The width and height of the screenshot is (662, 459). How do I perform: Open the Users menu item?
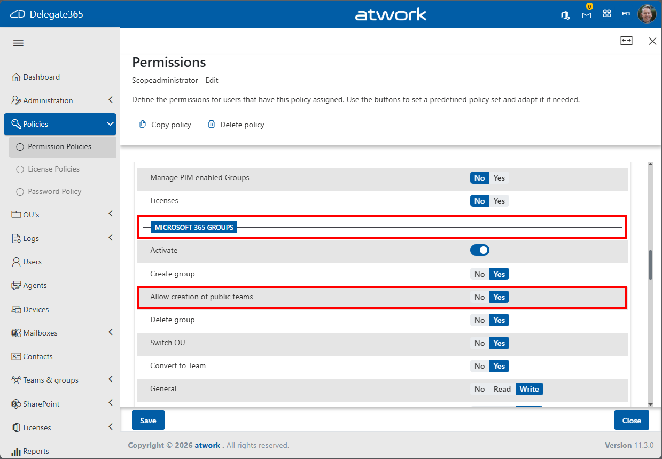coord(60,262)
